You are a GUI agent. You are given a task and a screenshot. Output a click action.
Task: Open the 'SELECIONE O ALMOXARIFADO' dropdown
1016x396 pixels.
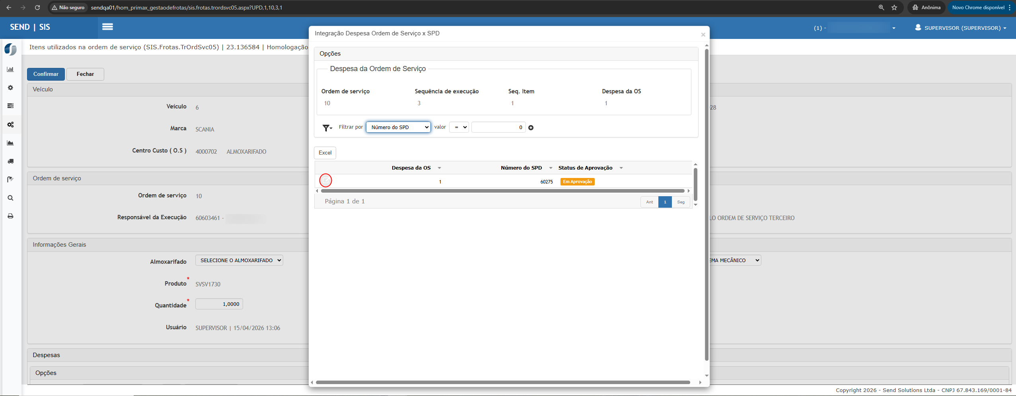[x=239, y=261]
